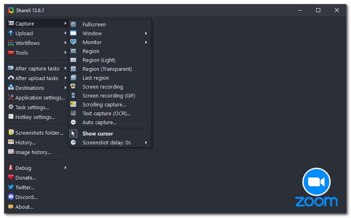
Task: Click the Screenshots folder icon
Action: pyautogui.click(x=11, y=132)
